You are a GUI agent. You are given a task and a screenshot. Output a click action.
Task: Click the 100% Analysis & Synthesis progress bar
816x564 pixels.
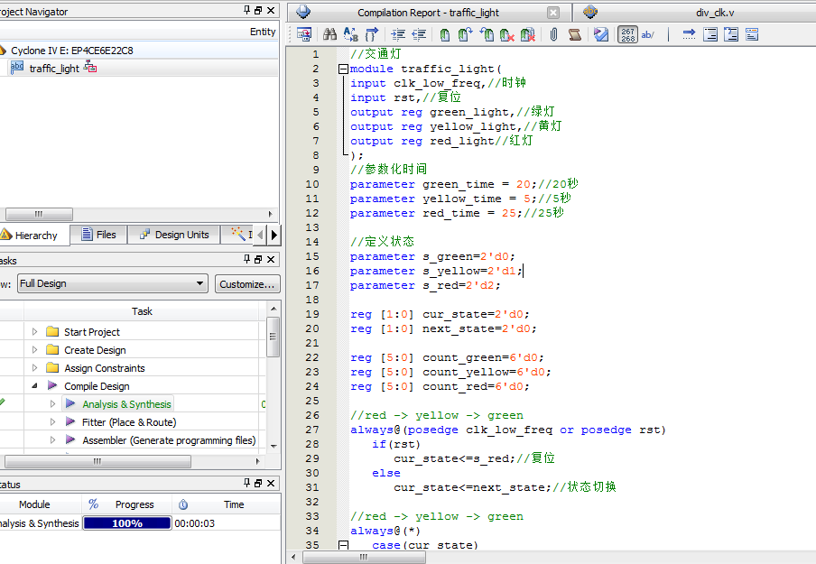pyautogui.click(x=127, y=522)
